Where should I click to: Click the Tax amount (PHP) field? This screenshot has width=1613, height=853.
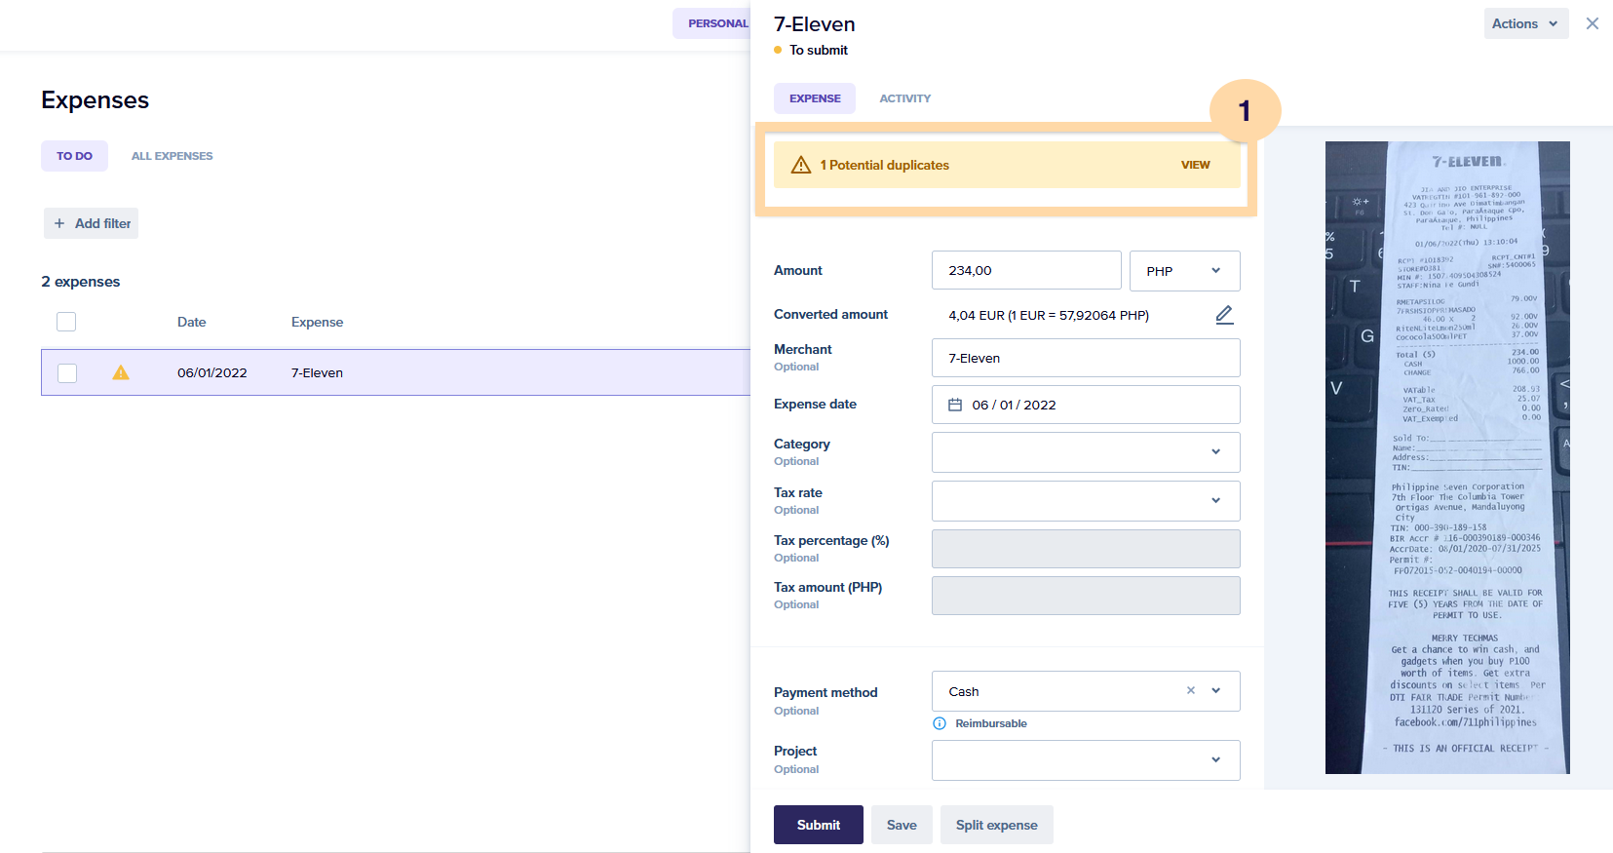click(x=1086, y=596)
